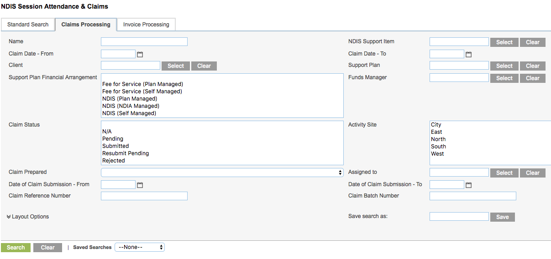Focus the NDIS Support Item field
The image size is (551, 259).
(459, 42)
